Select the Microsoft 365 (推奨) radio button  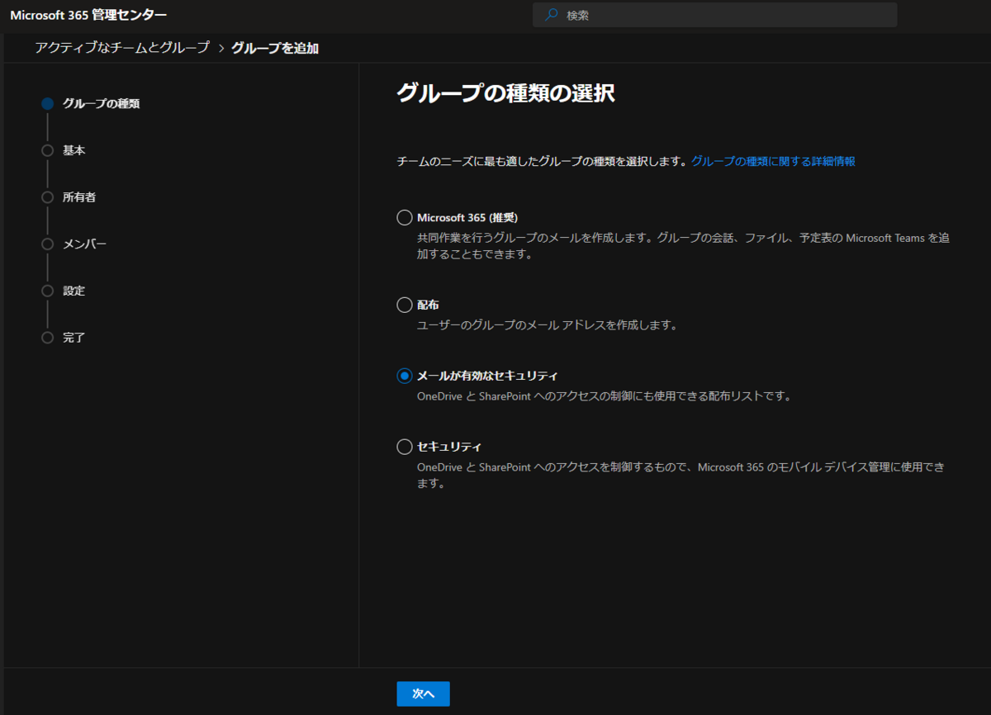(405, 217)
